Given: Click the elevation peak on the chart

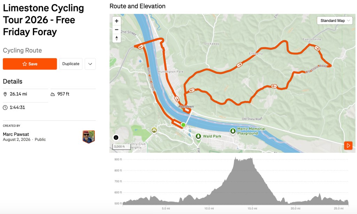Looking at the screenshot, I should [x=235, y=159].
